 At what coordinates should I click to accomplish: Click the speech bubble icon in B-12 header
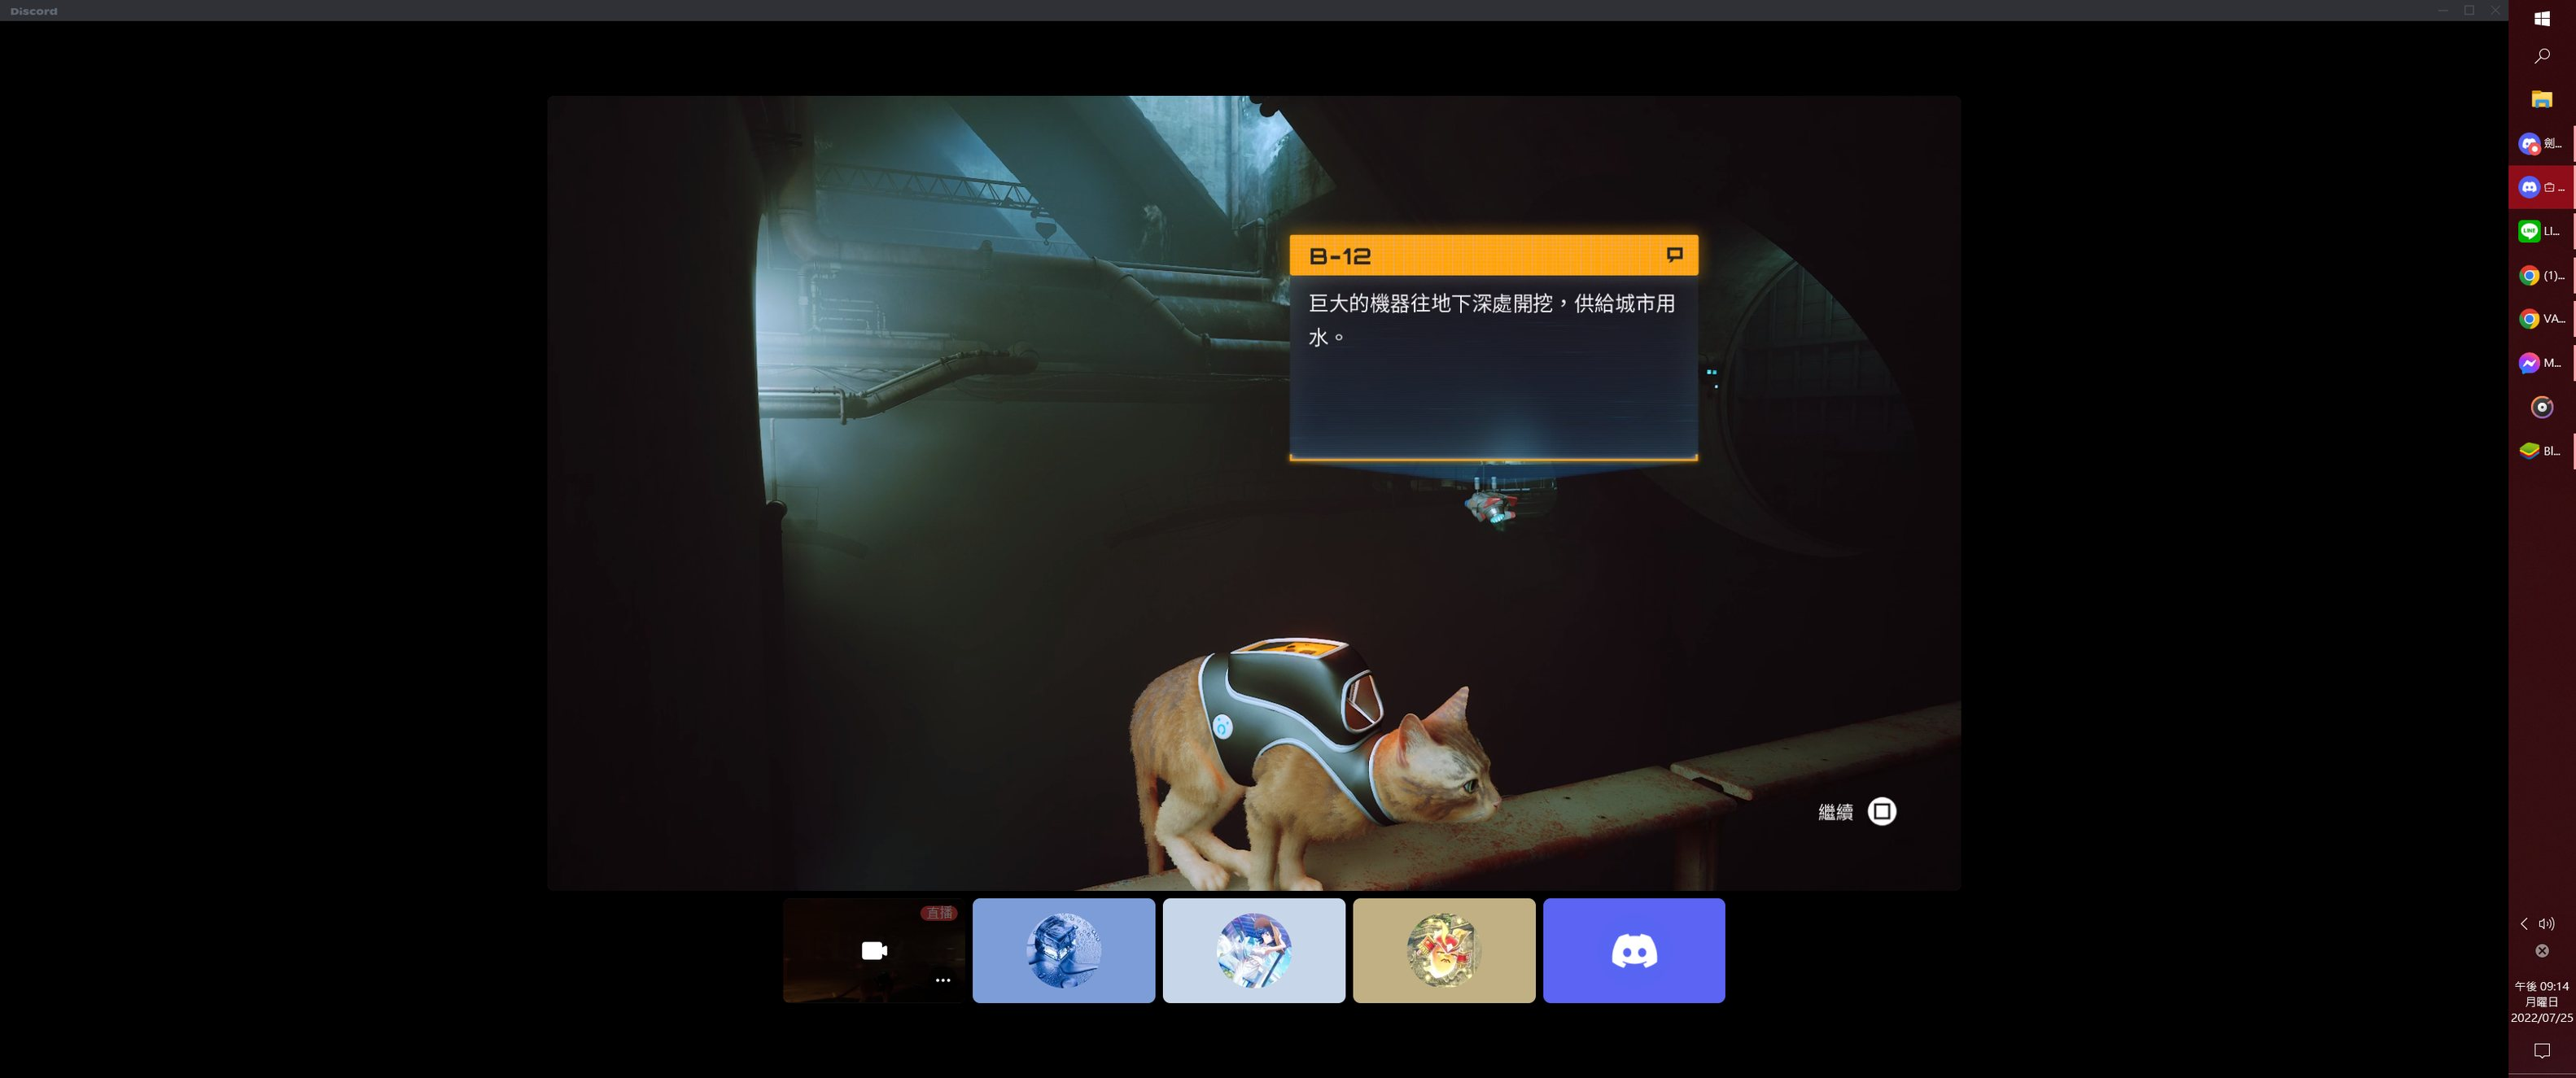tap(1675, 255)
